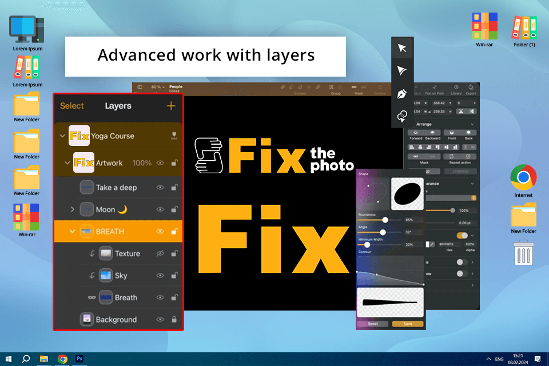Enable the toggle above the shadow row
Viewport: 549px width, 366px height.
tap(462, 262)
